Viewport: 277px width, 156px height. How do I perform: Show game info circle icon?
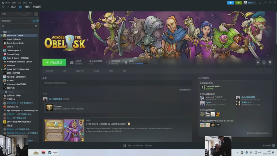(x=264, y=62)
